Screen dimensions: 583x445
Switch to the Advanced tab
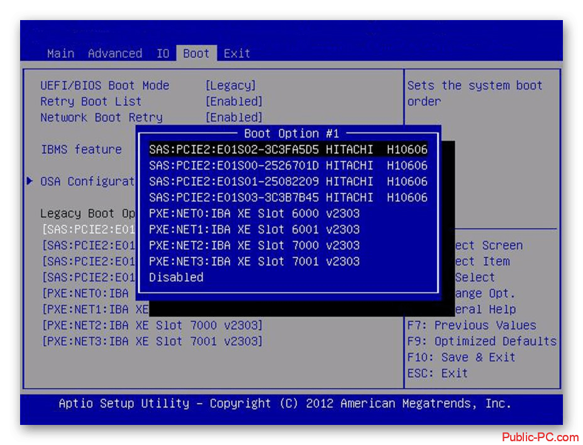[114, 53]
